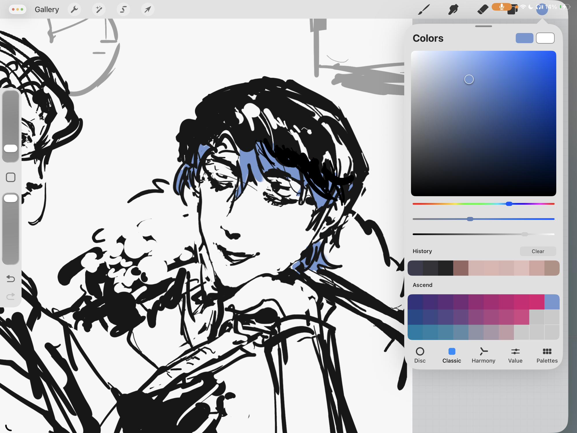Tap the redo arrow in sidebar
Viewport: 577px width, 433px height.
tap(11, 296)
